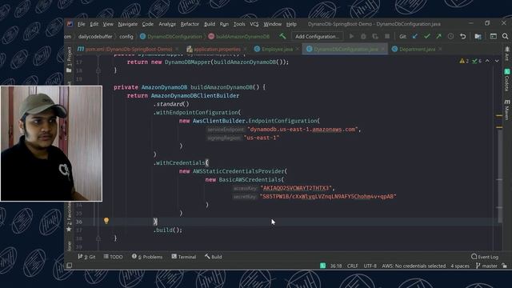
Task: Open the VCS menu
Action: pyautogui.click(x=254, y=24)
